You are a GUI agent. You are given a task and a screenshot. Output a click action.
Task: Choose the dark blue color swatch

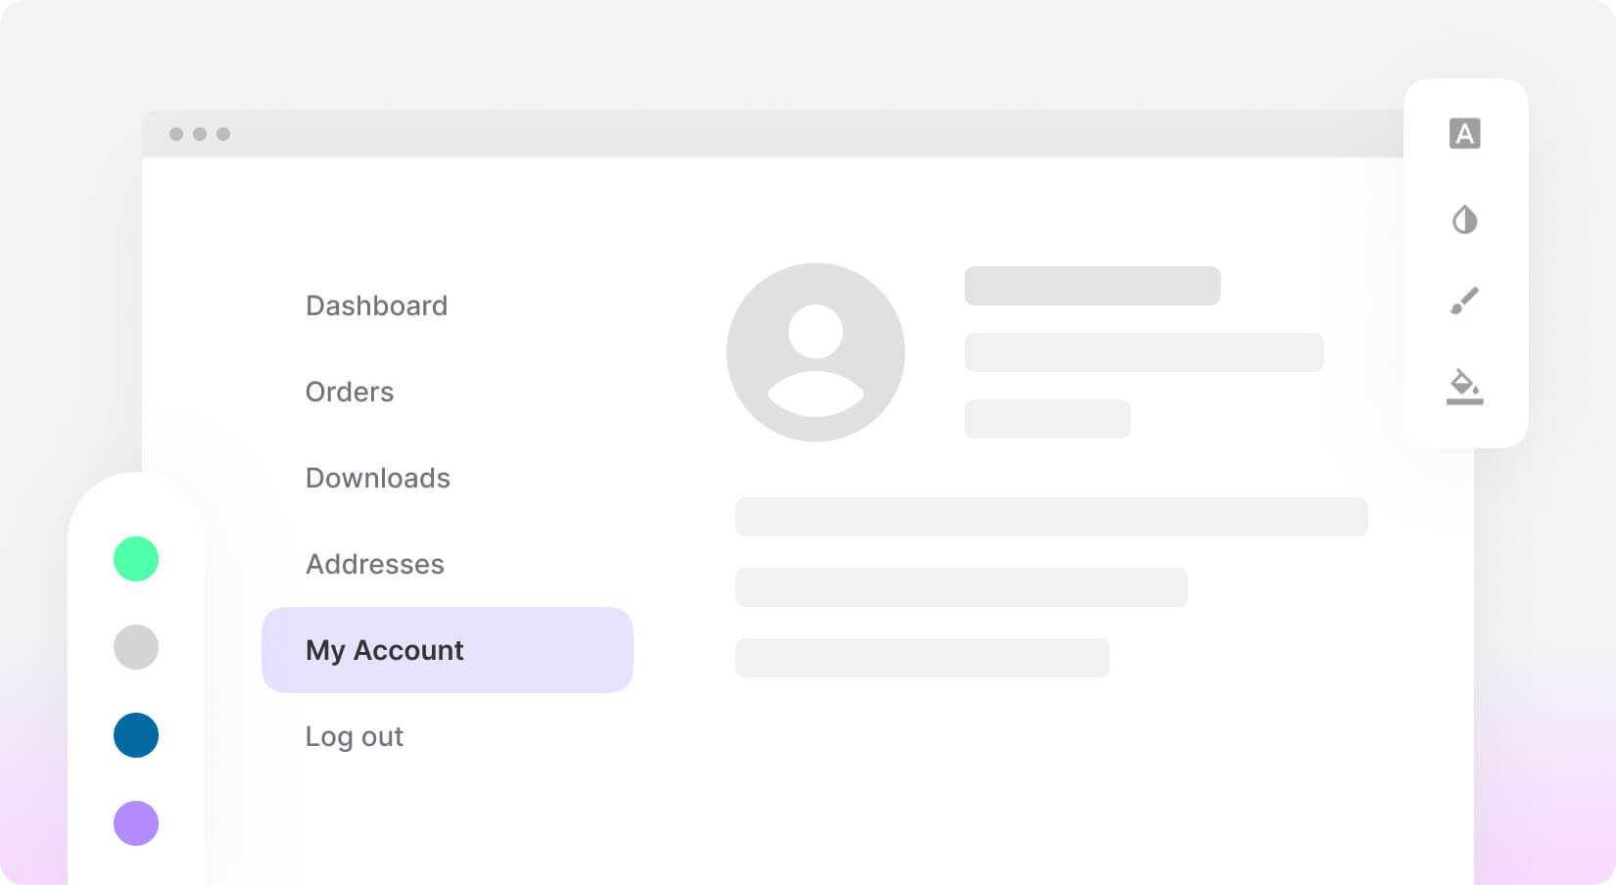coord(136,735)
